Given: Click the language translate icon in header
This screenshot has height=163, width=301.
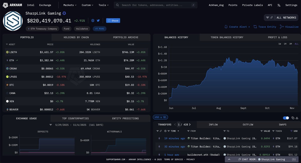Looking at the screenshot, I should pos(279,5).
